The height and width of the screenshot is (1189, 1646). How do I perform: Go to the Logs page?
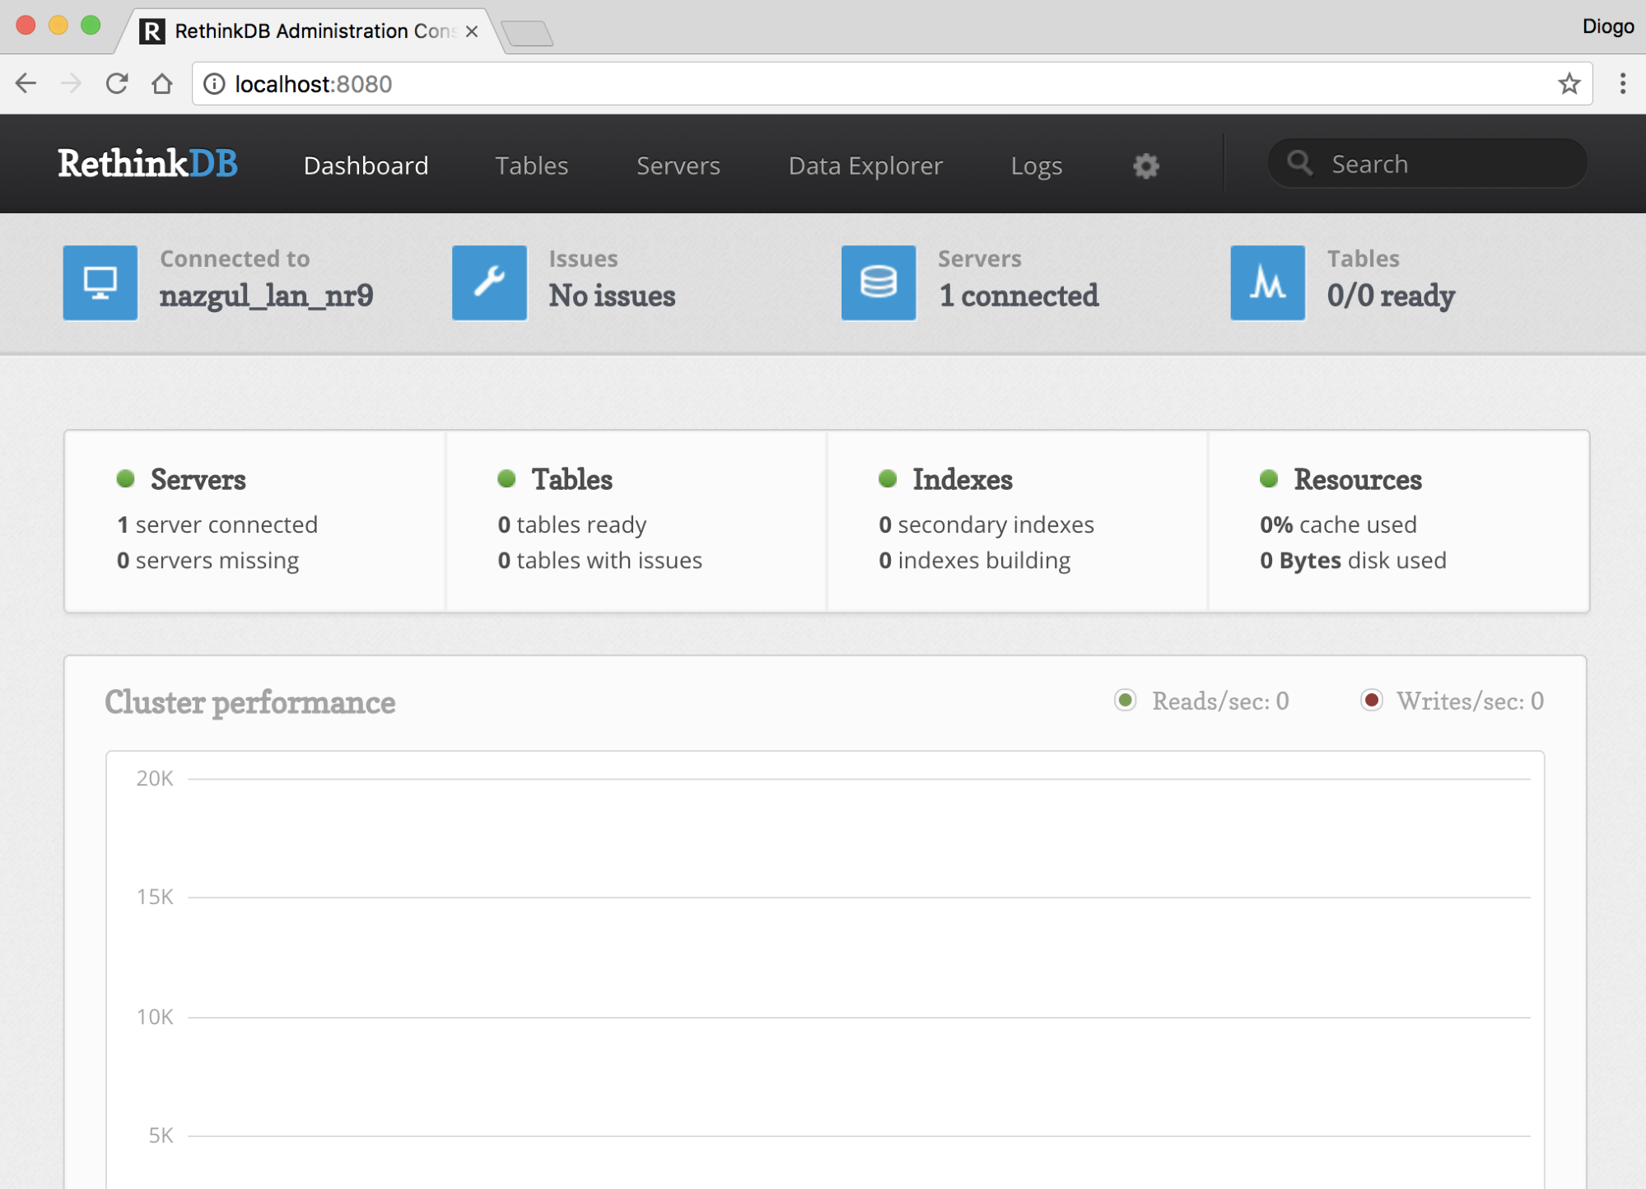(1036, 166)
